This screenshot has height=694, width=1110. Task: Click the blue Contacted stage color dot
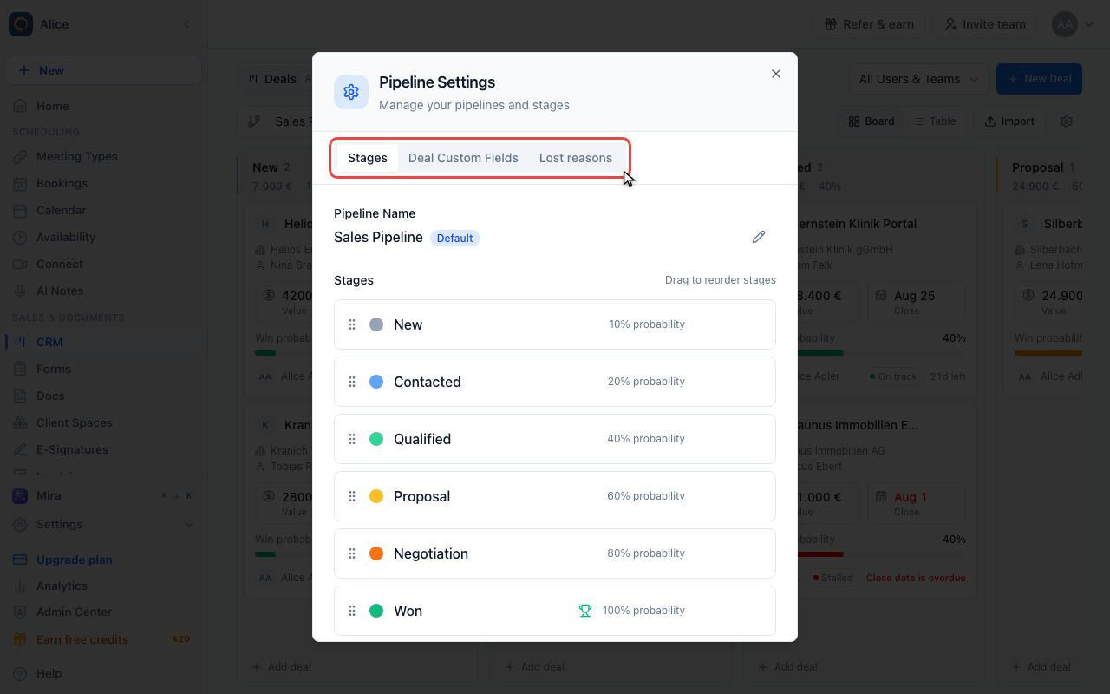pyautogui.click(x=376, y=382)
